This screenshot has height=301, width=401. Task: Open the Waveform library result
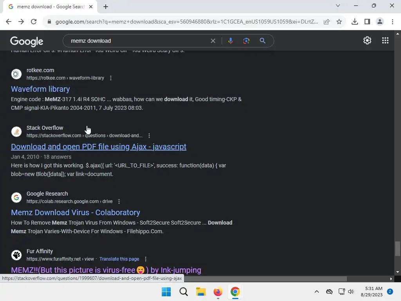click(x=40, y=89)
